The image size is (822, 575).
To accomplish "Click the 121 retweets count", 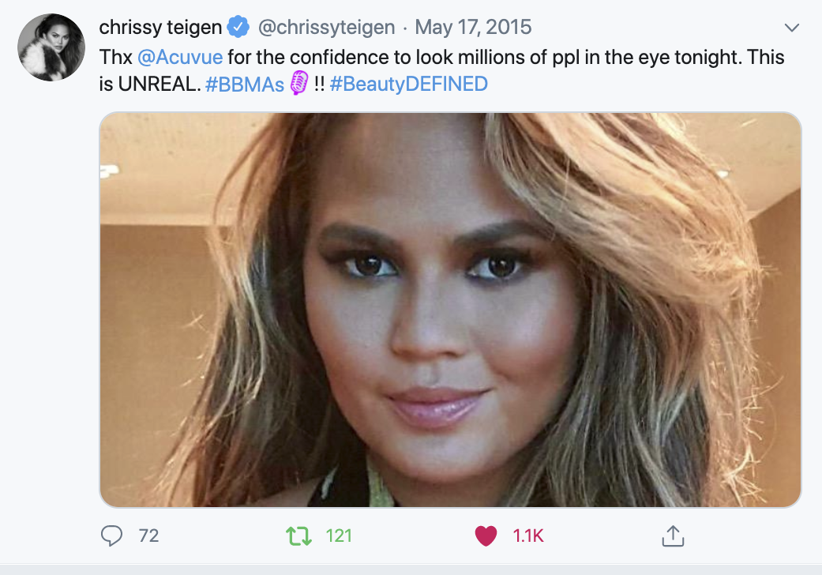I will click(339, 536).
